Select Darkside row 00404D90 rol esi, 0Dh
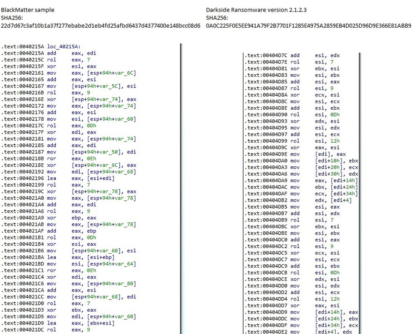This screenshot has height=334, width=413. point(292,114)
